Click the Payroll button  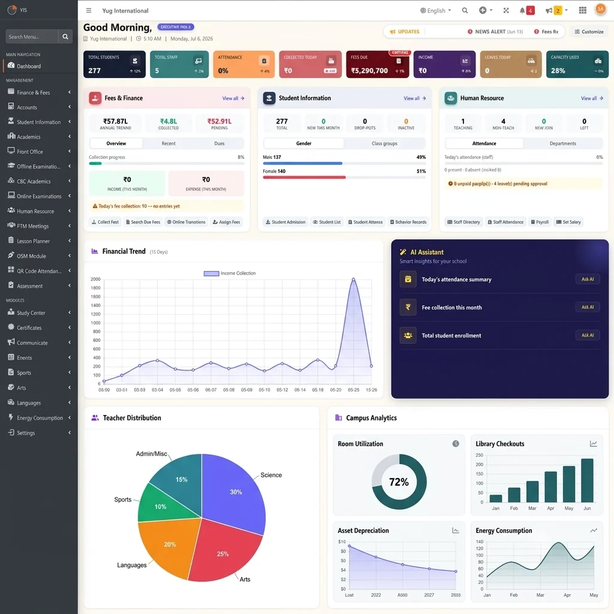click(540, 222)
